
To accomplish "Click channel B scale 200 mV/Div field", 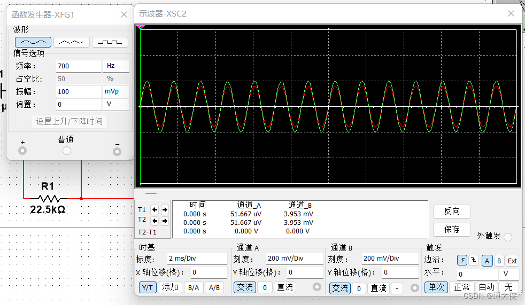I will click(x=390, y=259).
